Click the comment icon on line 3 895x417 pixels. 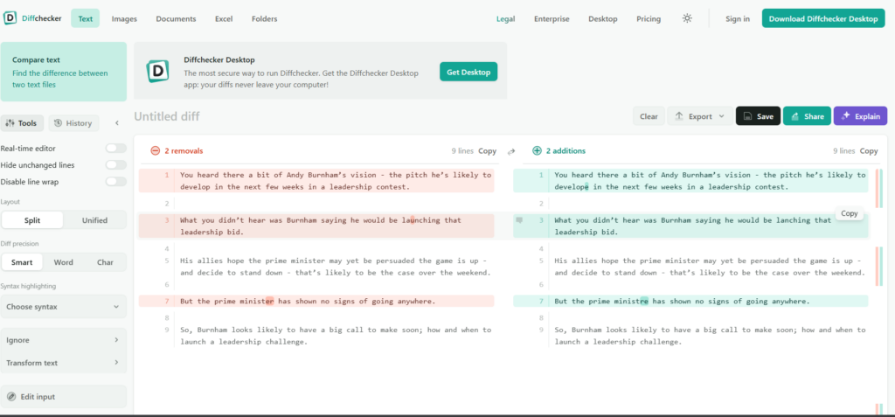(519, 220)
